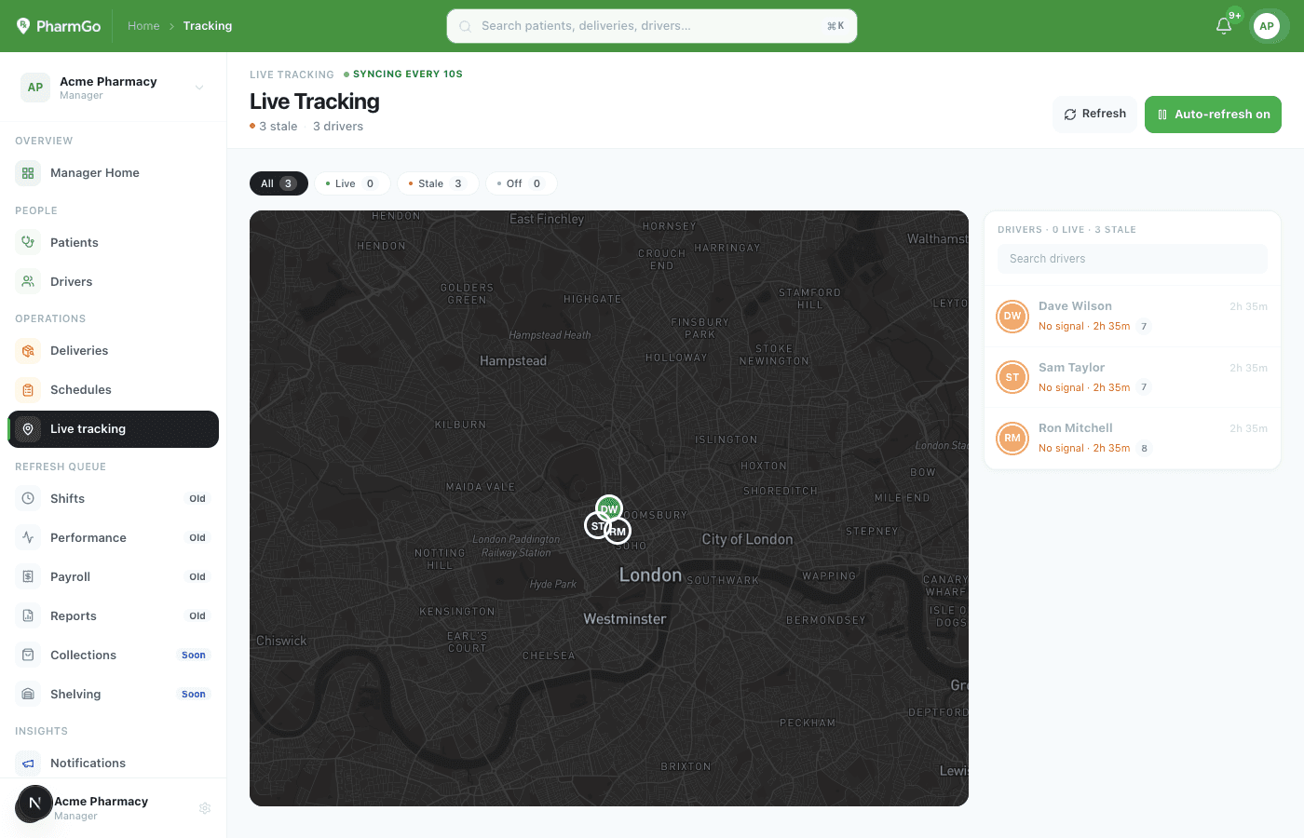Click the Old badge next to Payroll

197,577
